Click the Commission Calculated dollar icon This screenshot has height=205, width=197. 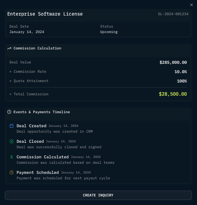click(12, 157)
